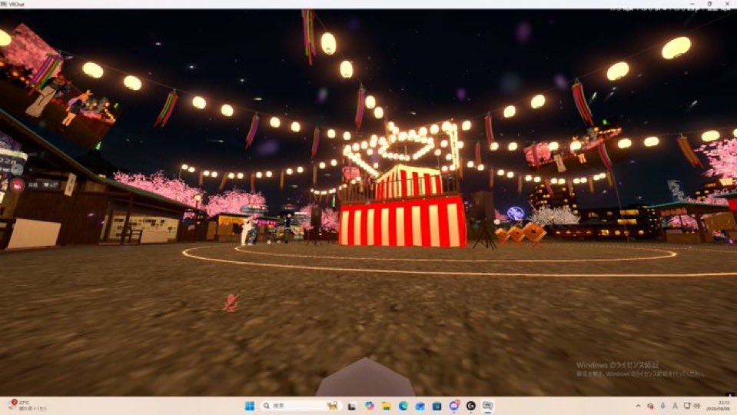Open the clock and date panel

pyautogui.click(x=718, y=406)
